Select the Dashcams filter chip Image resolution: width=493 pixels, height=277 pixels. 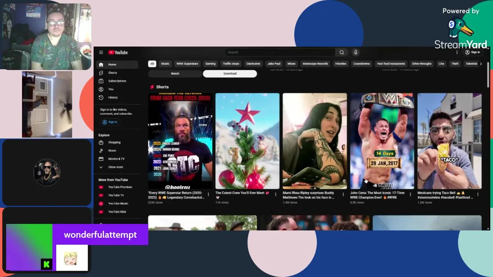(253, 64)
